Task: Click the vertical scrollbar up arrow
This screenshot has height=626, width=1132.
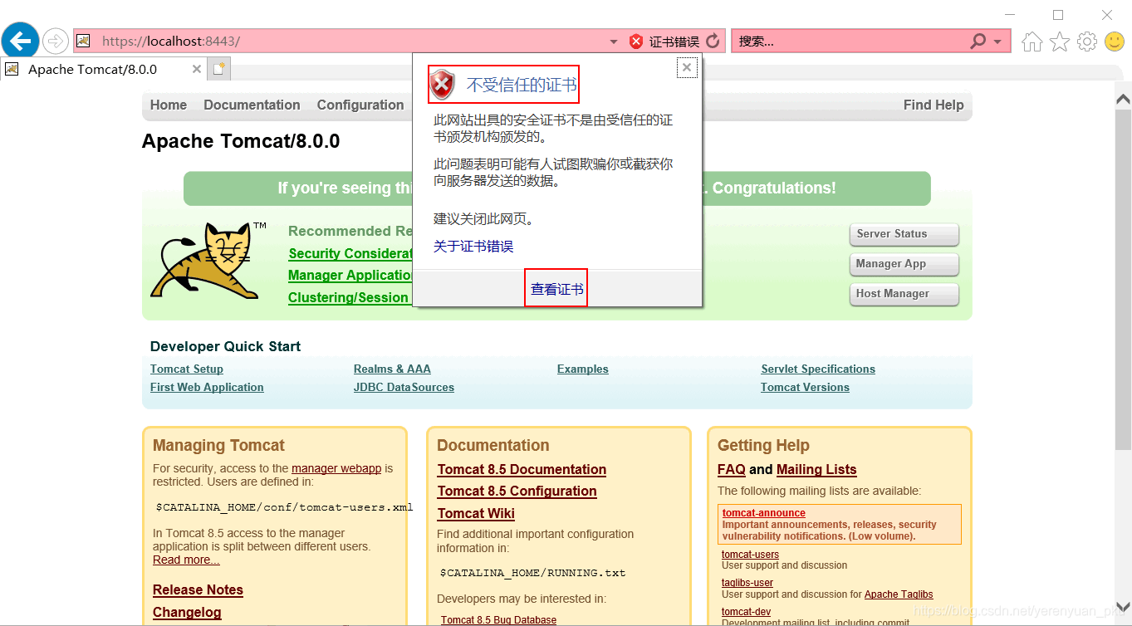Action: coord(1123,98)
